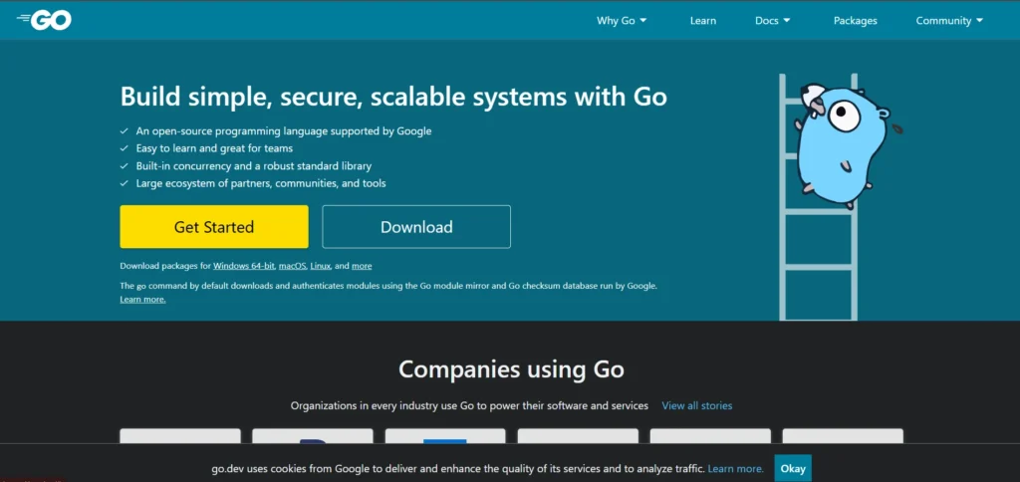Click the "more" download packages link
This screenshot has height=482, width=1020.
pyautogui.click(x=362, y=266)
